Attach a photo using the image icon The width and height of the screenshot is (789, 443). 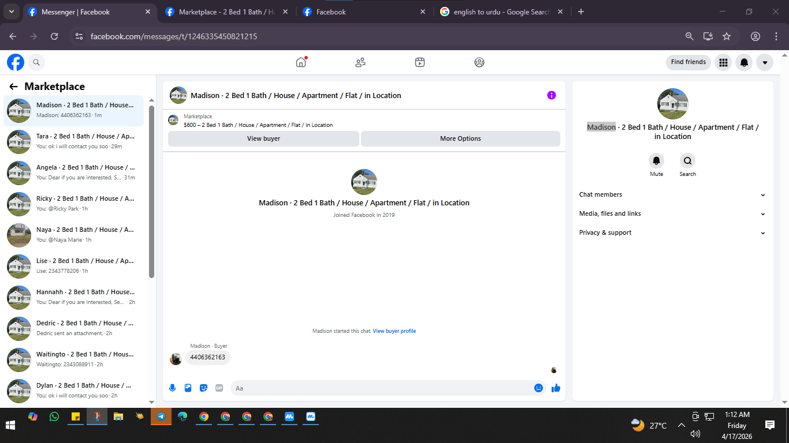tap(188, 388)
